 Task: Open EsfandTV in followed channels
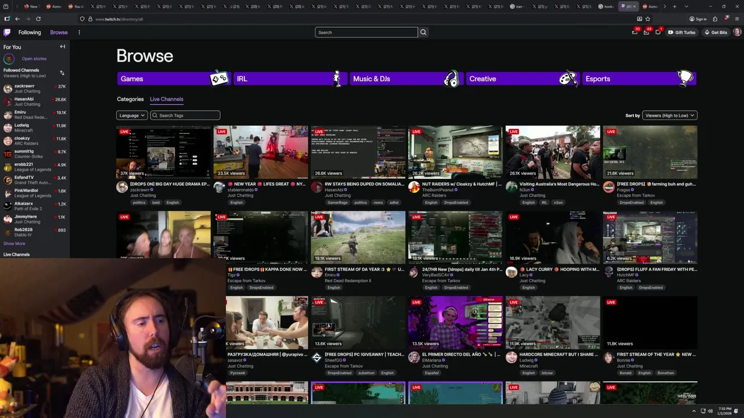pos(35,179)
